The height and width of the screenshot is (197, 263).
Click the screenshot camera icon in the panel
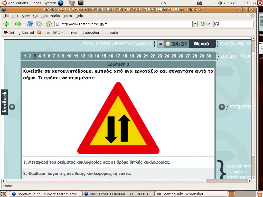coord(199,3)
